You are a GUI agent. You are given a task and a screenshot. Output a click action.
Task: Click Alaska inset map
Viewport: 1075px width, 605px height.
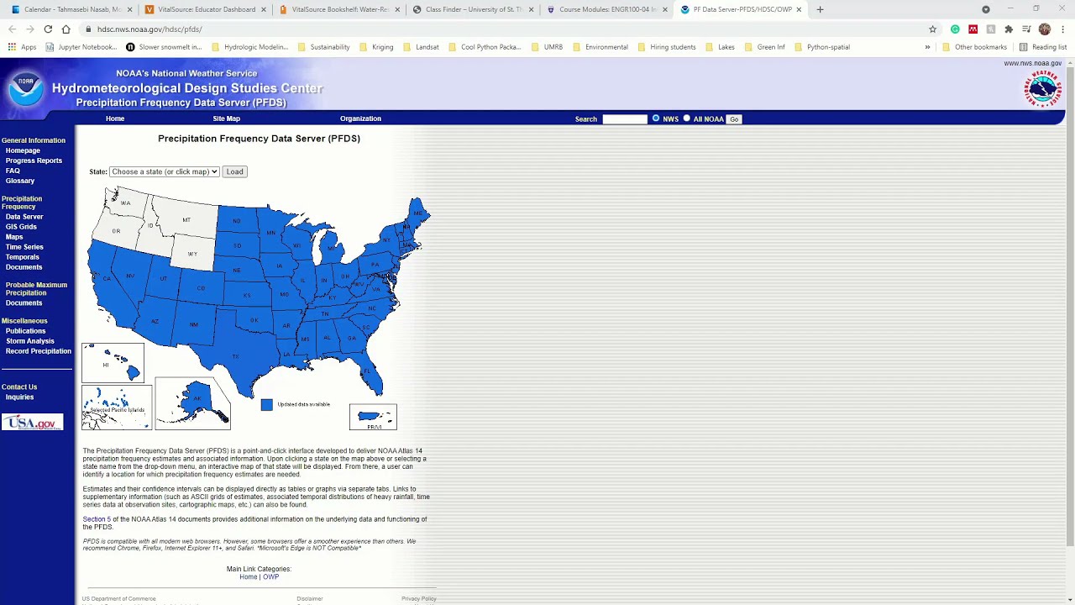tap(192, 403)
